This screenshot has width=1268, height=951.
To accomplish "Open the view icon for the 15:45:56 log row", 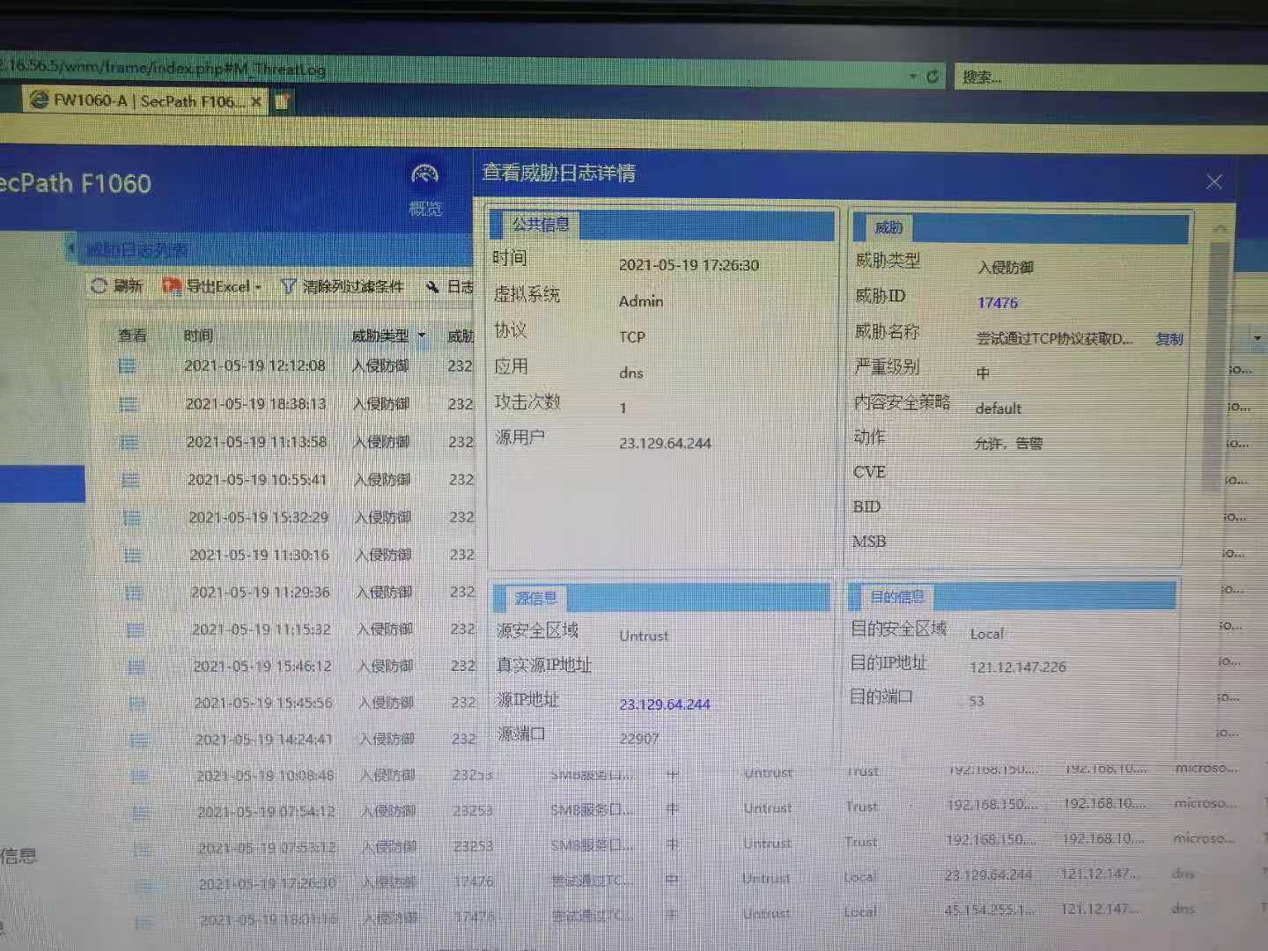I will [x=137, y=704].
